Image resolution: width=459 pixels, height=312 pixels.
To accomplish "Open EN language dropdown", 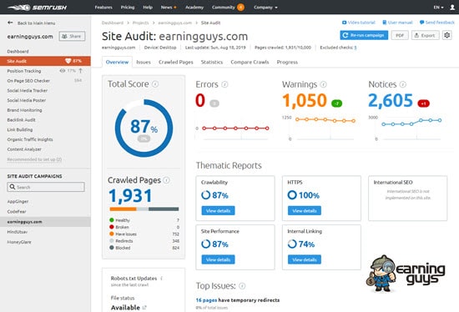I will coord(438,8).
